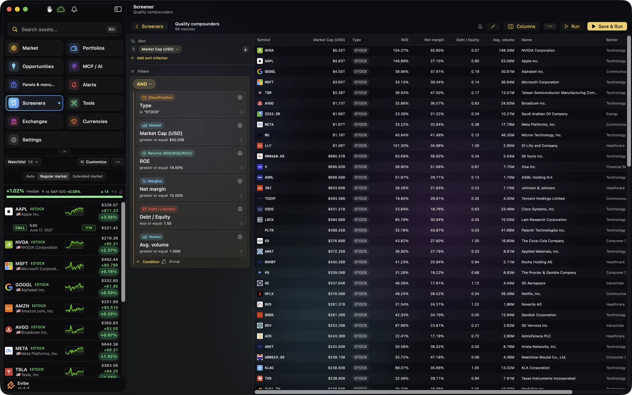Click the Customize watchlist button

click(93, 162)
